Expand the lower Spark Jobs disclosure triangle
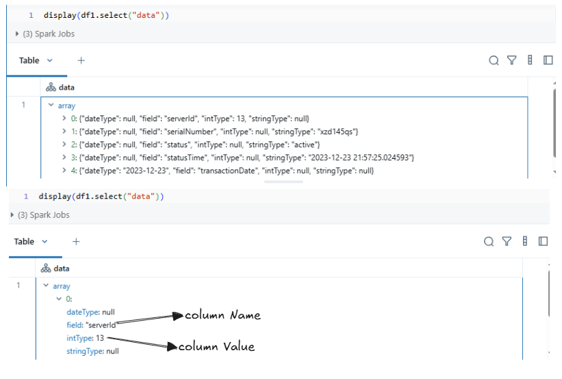Image resolution: width=562 pixels, height=379 pixels. click(12, 215)
